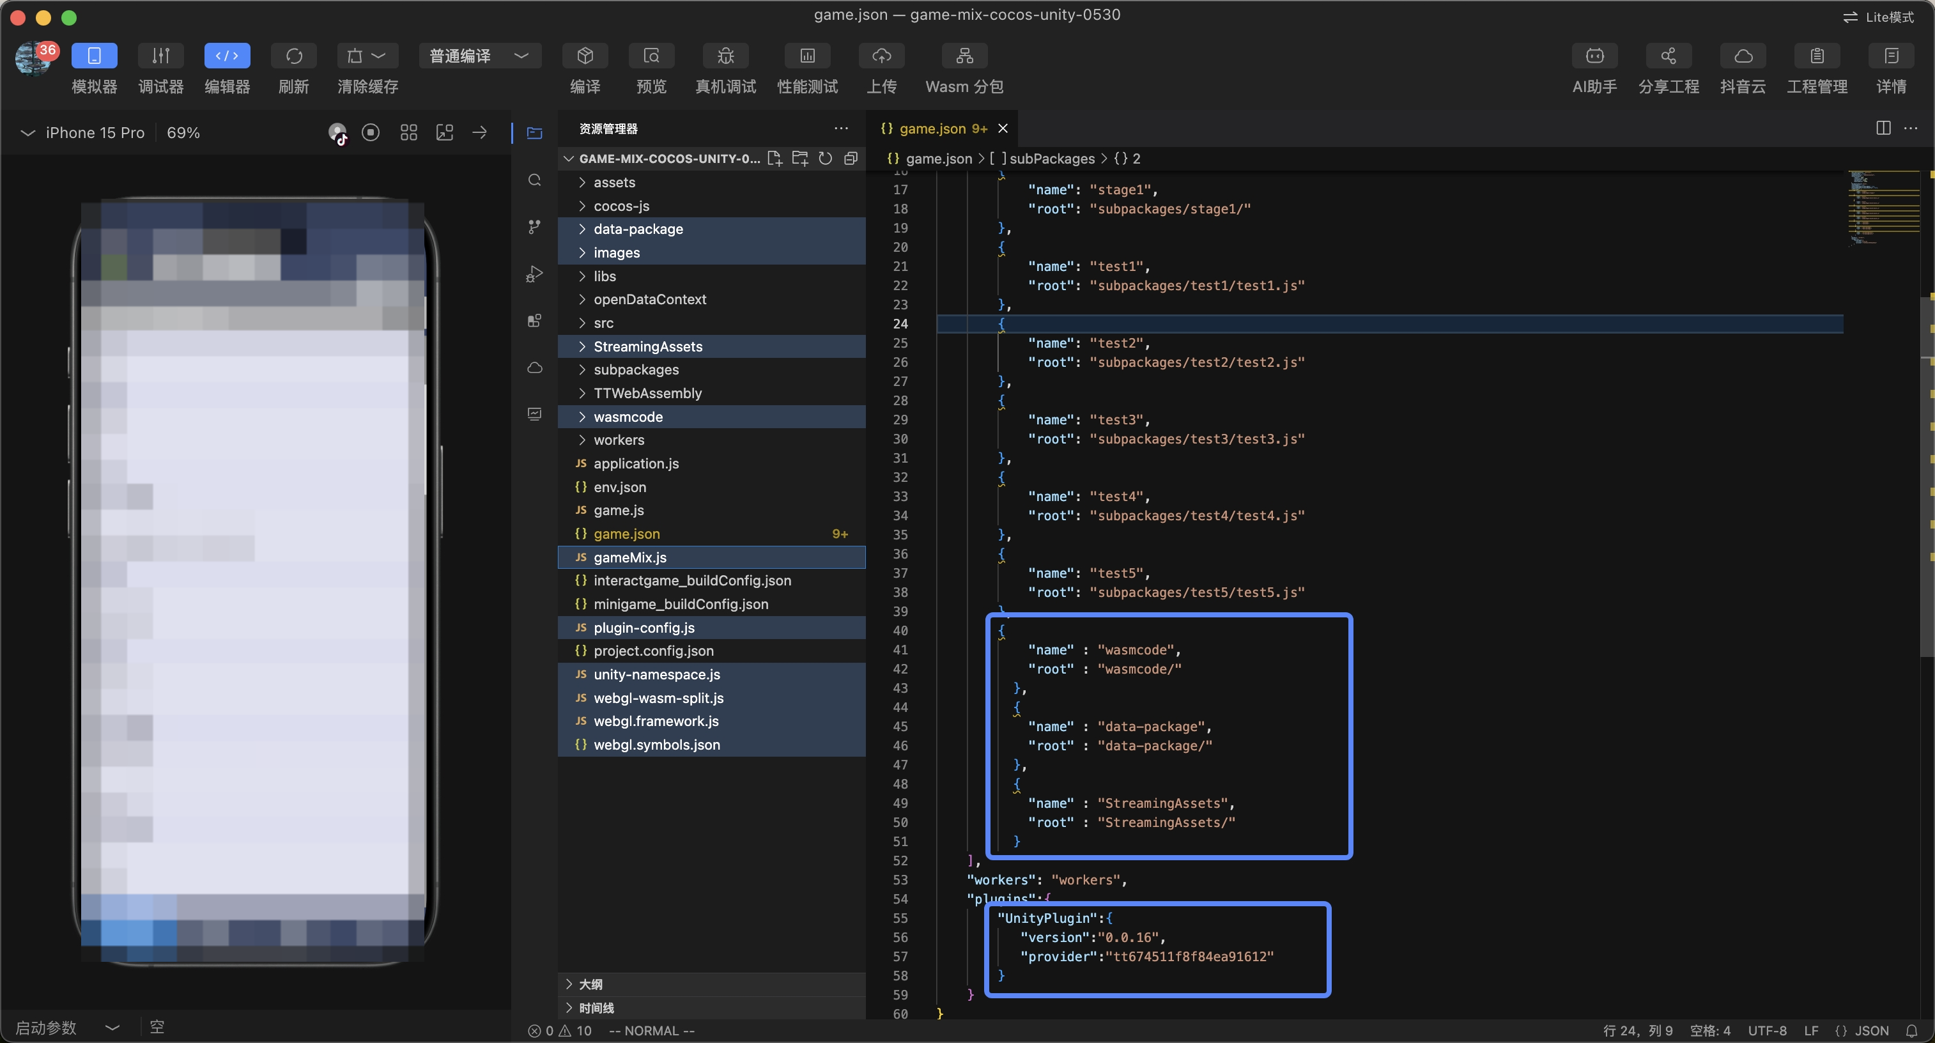1935x1043 pixels.
Task: Click the 真机调试 bug icon
Action: click(x=725, y=56)
